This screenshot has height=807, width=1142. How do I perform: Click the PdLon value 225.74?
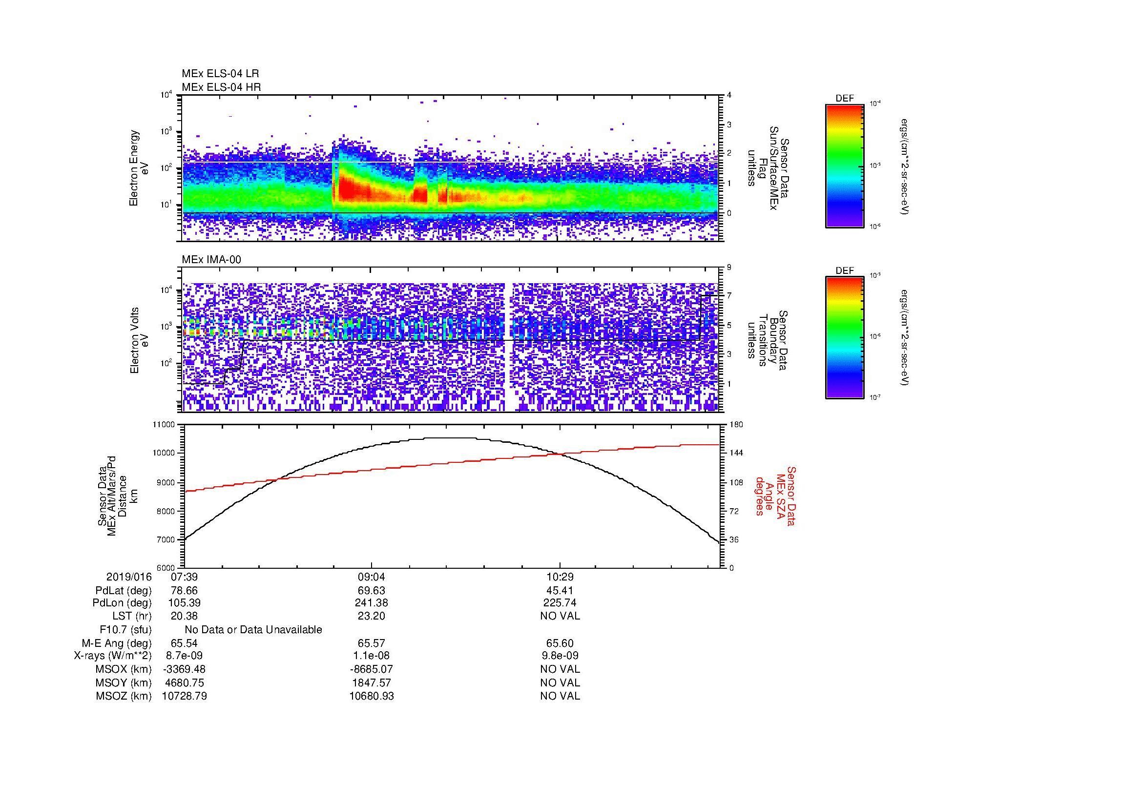(560, 602)
